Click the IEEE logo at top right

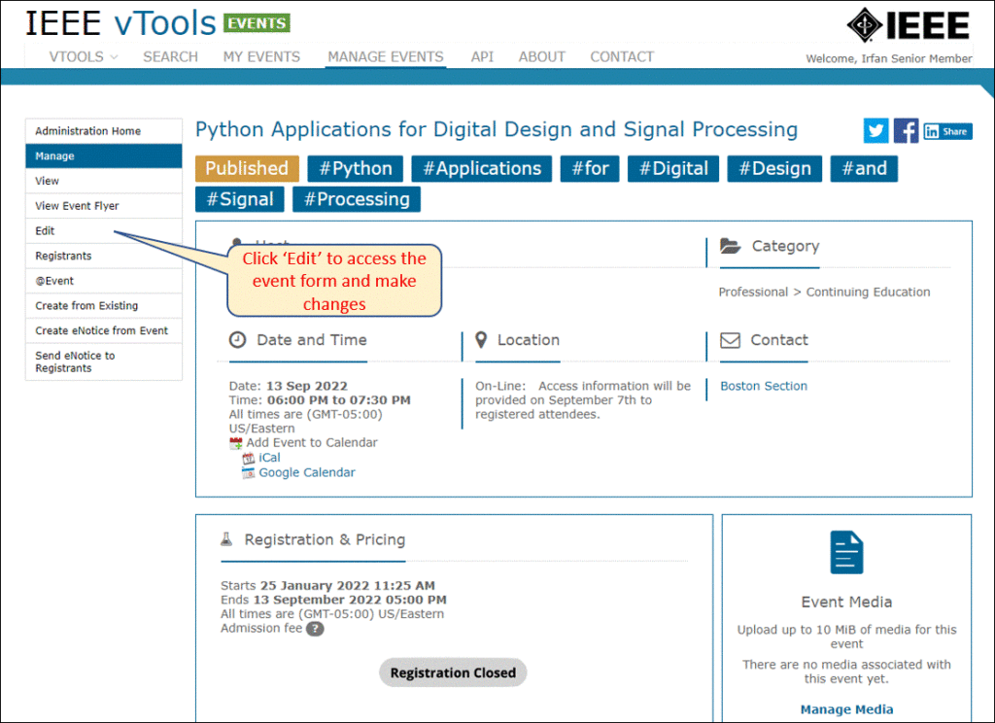pos(909,25)
